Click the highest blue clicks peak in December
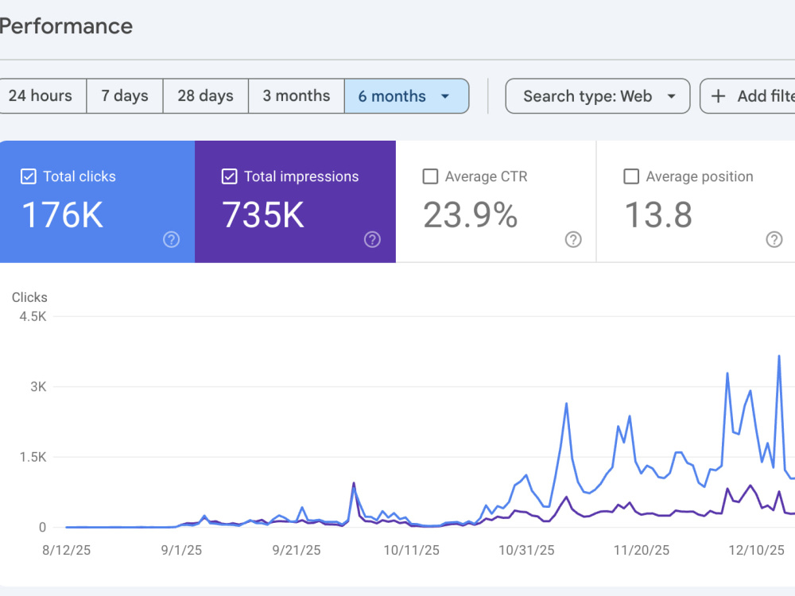 pos(779,356)
